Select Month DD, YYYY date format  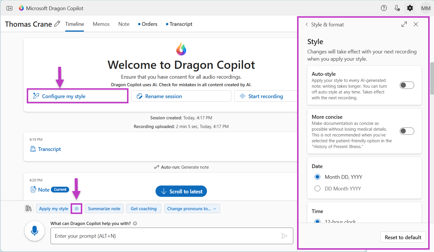317,177
